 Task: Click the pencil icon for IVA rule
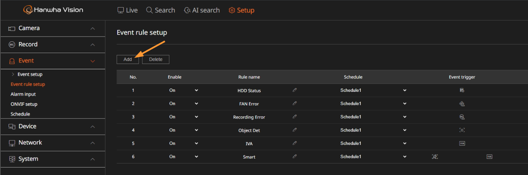coord(295,143)
